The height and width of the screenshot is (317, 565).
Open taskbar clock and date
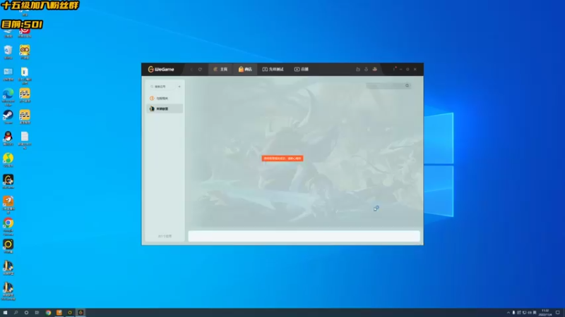click(545, 313)
